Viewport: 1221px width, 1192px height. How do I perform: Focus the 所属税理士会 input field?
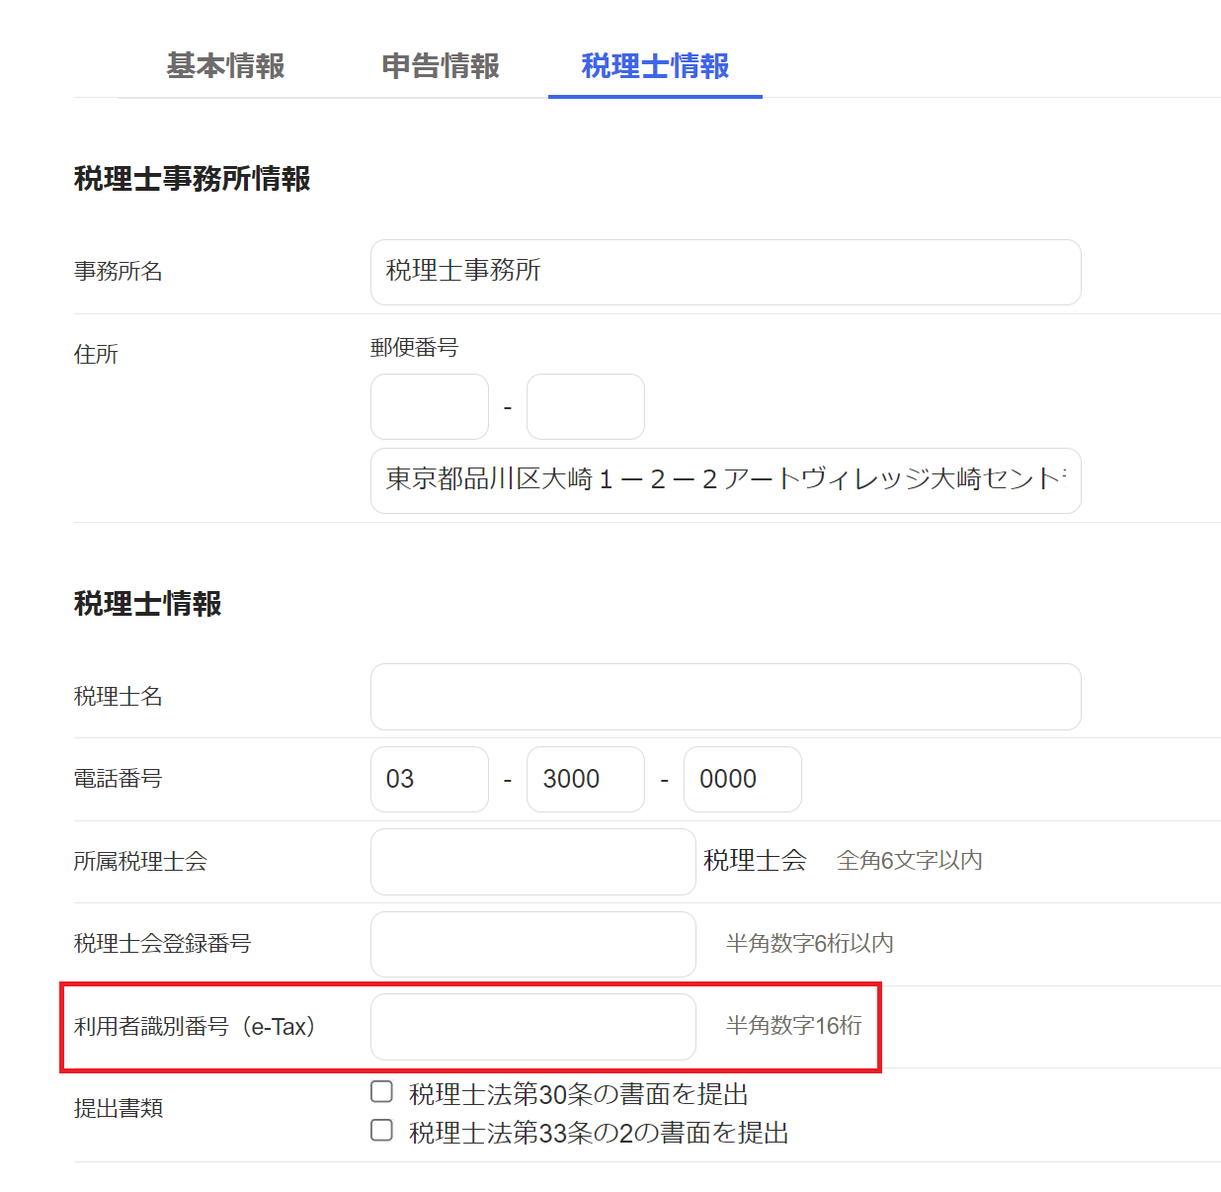coord(532,862)
